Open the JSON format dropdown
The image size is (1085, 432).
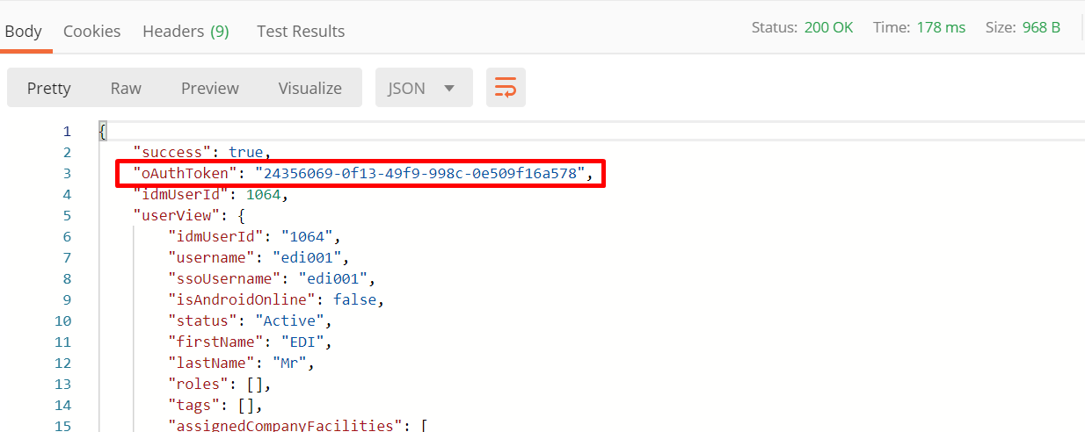tap(424, 88)
